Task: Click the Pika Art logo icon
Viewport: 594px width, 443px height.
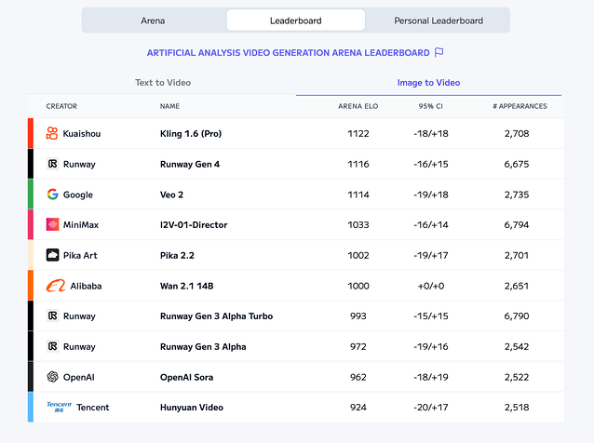Action: coord(52,255)
